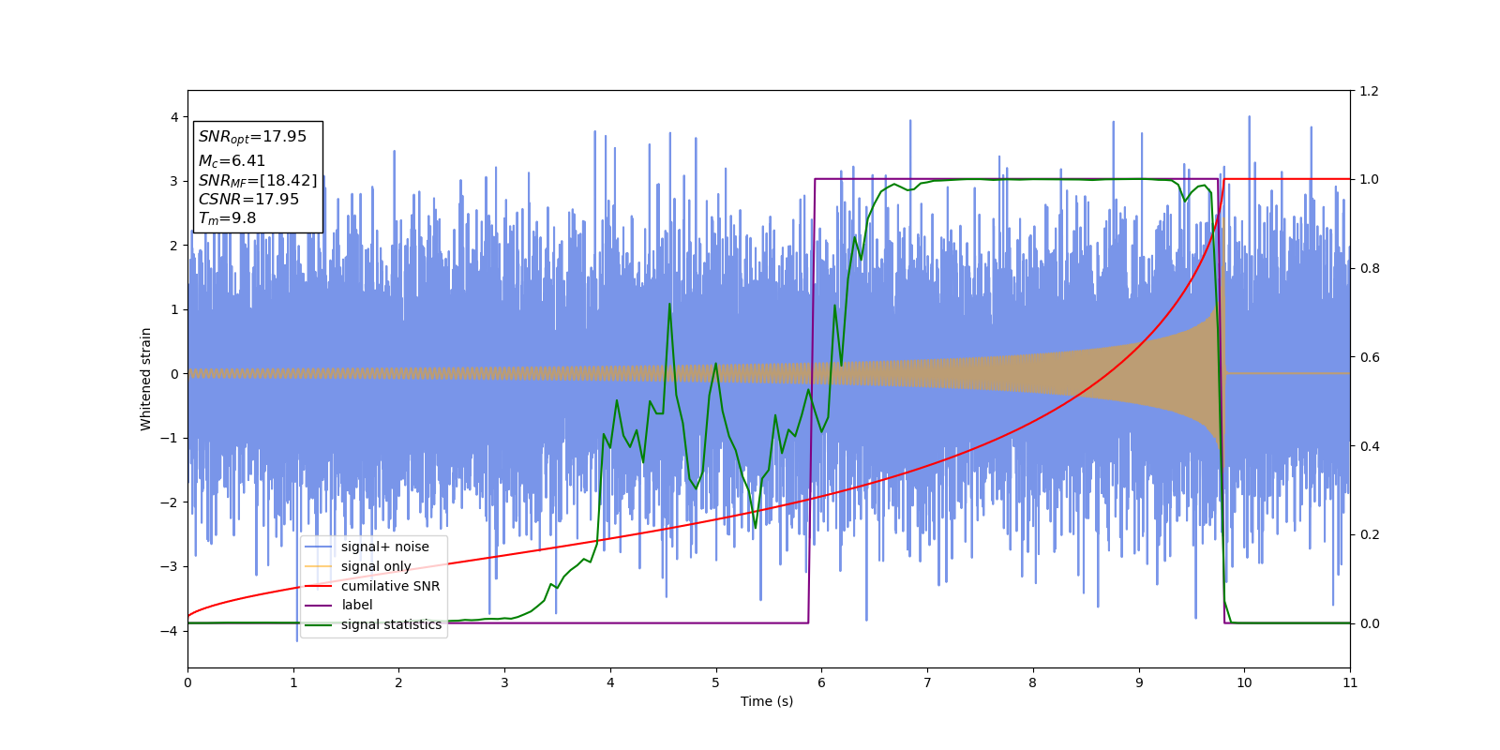This screenshot has height=750, width=1500.
Task: Click x-axis tick label 3
Action: (504, 682)
